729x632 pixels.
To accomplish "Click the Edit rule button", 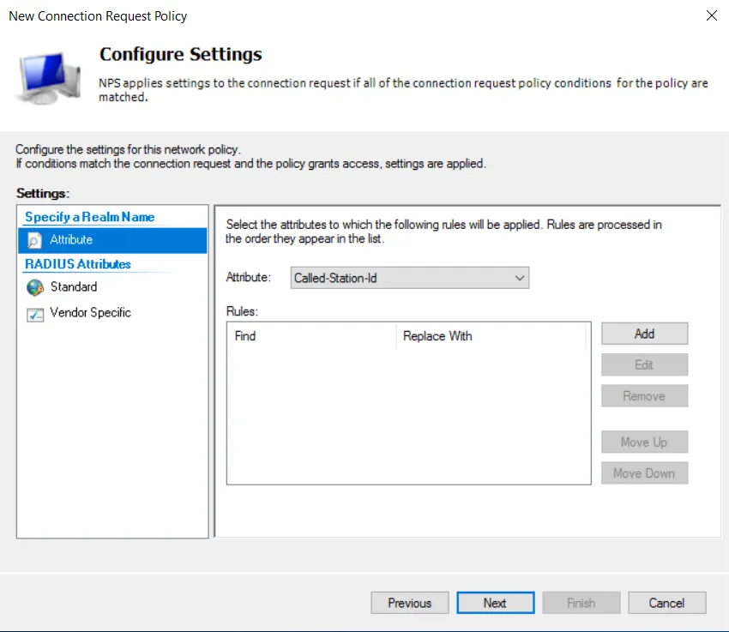I will 644,364.
